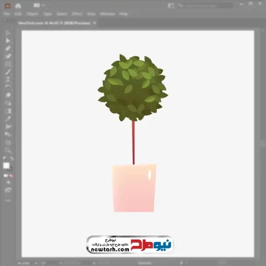Select the Zoom magnifier tool

point(8,150)
